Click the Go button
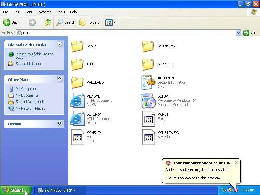 (249, 33)
